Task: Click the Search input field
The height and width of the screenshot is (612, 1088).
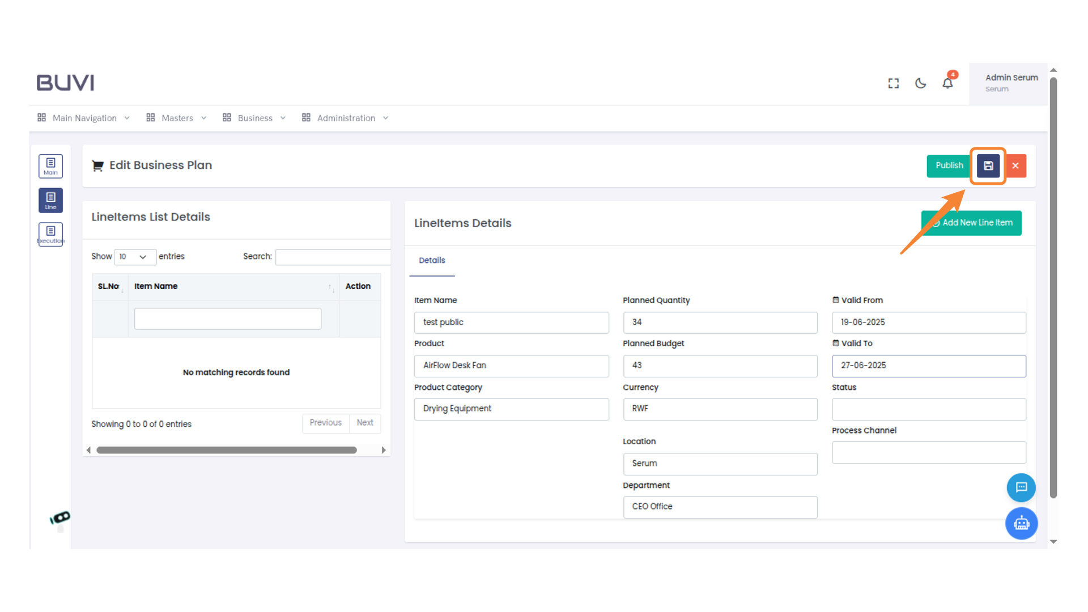Action: coord(333,257)
